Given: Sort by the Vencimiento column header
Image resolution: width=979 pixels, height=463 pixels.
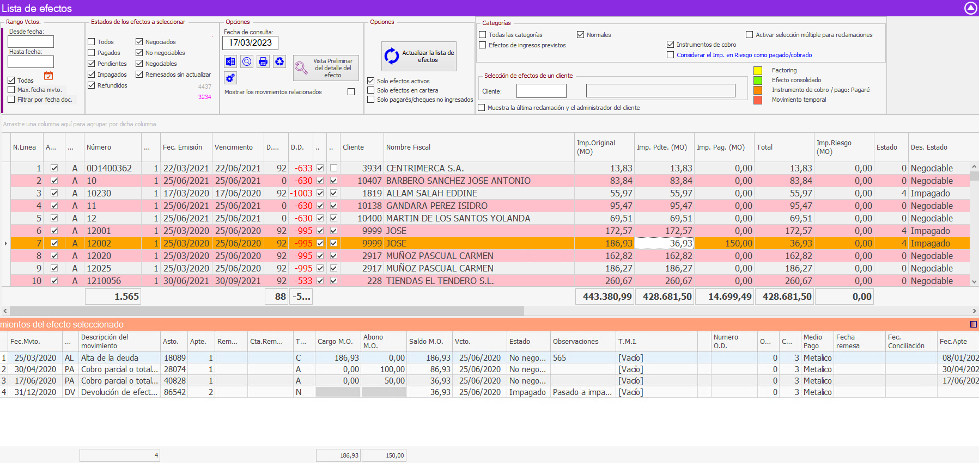Looking at the screenshot, I should click(234, 147).
